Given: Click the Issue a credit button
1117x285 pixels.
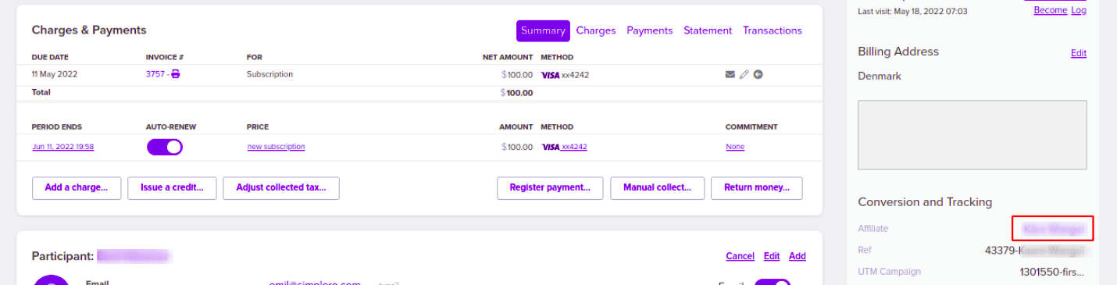Looking at the screenshot, I should point(172,188).
